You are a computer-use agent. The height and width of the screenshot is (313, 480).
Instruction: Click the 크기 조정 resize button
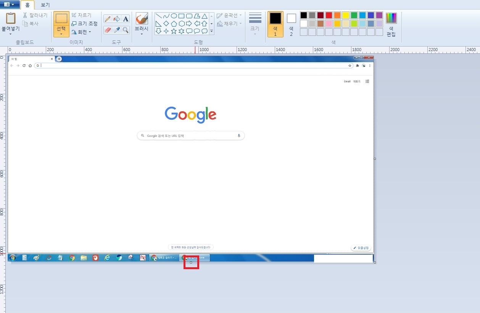(x=85, y=24)
